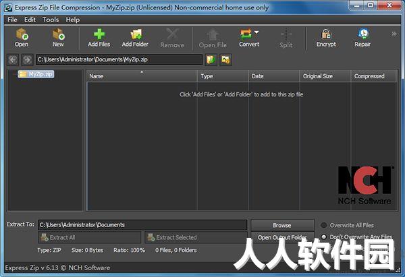Viewport: 405px width, 277px height.
Task: Open the Edit menu
Action: [x=30, y=20]
